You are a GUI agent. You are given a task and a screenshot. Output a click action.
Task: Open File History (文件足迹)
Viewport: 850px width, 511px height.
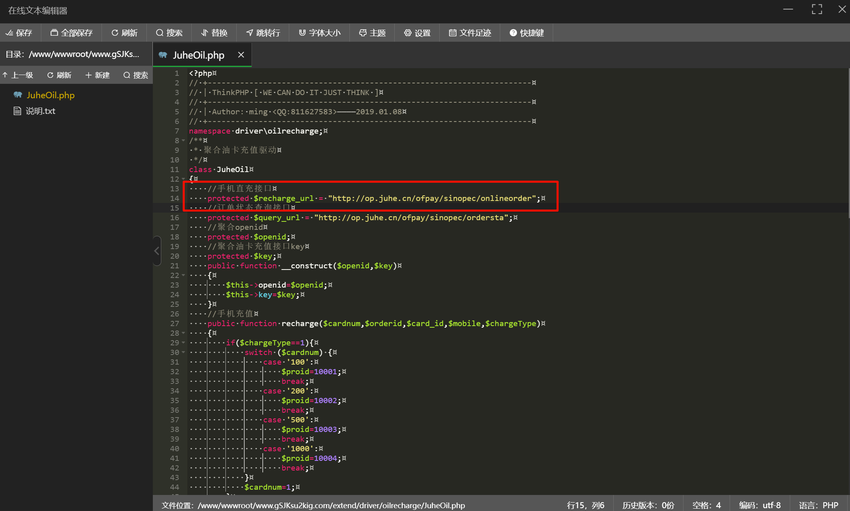(470, 33)
